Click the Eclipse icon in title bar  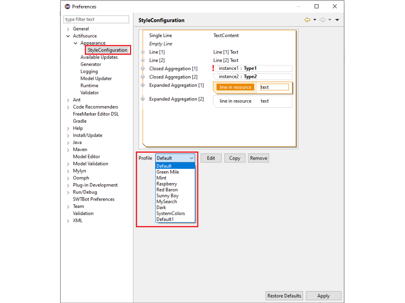67,6
